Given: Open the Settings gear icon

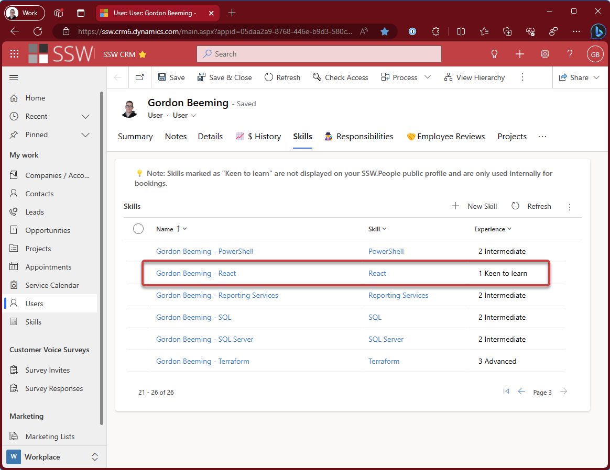Looking at the screenshot, I should 545,54.
